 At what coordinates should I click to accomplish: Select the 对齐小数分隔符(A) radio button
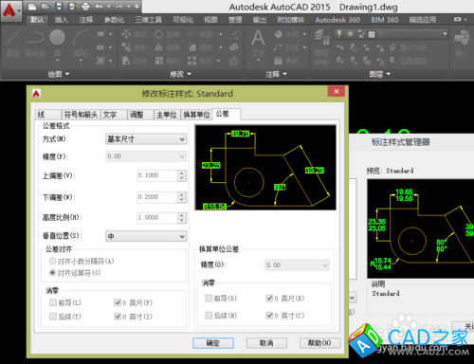click(x=52, y=261)
